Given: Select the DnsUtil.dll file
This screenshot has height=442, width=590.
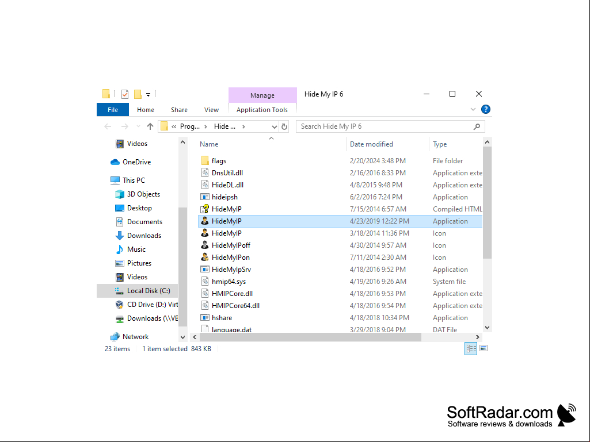Looking at the screenshot, I should pos(340,173).
